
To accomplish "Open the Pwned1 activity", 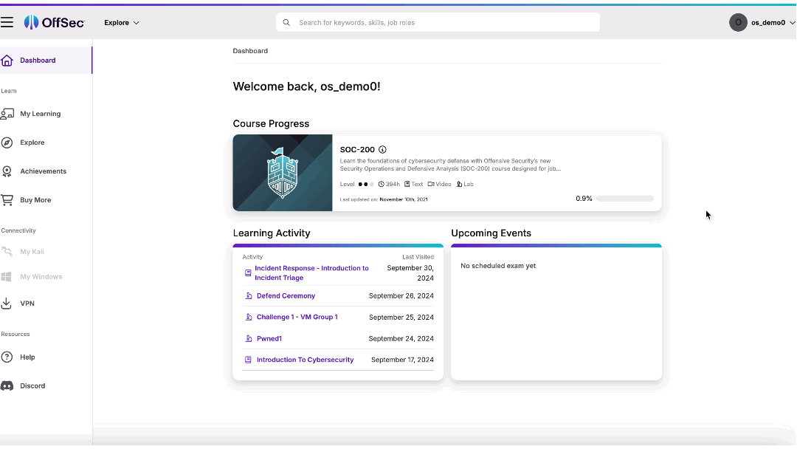I will coord(269,339).
